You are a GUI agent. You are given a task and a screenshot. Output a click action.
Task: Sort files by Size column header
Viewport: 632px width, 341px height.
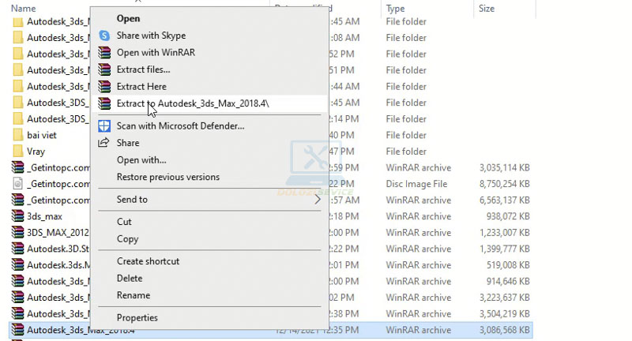pos(487,8)
